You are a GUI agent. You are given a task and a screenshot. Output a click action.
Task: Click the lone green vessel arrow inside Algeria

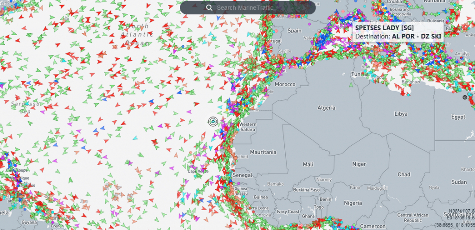pyautogui.click(x=350, y=85)
